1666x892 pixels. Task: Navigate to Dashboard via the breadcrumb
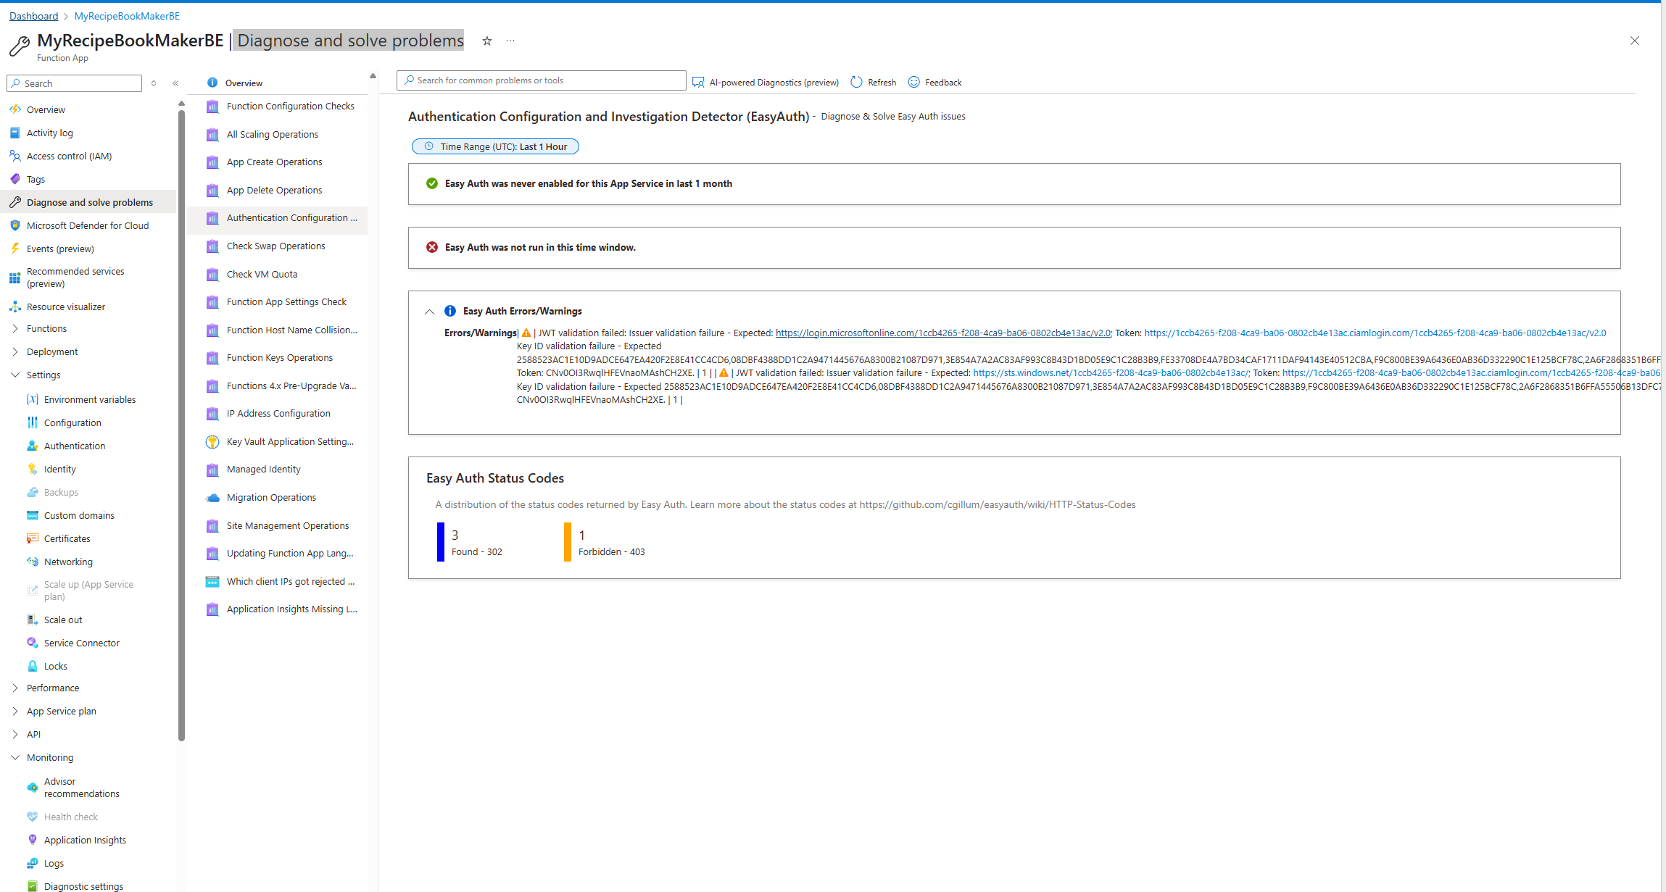tap(33, 15)
